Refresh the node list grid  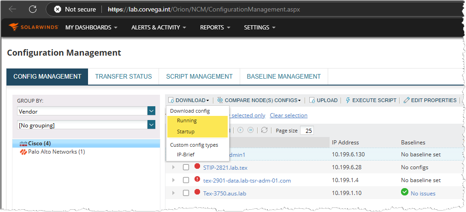264,130
